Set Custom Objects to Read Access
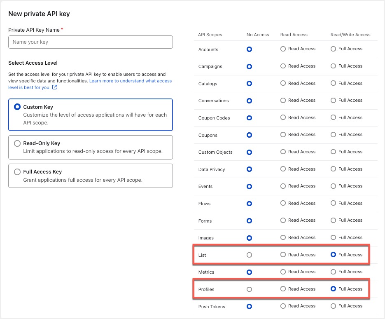Image resolution: width=385 pixels, height=319 pixels. [283, 152]
